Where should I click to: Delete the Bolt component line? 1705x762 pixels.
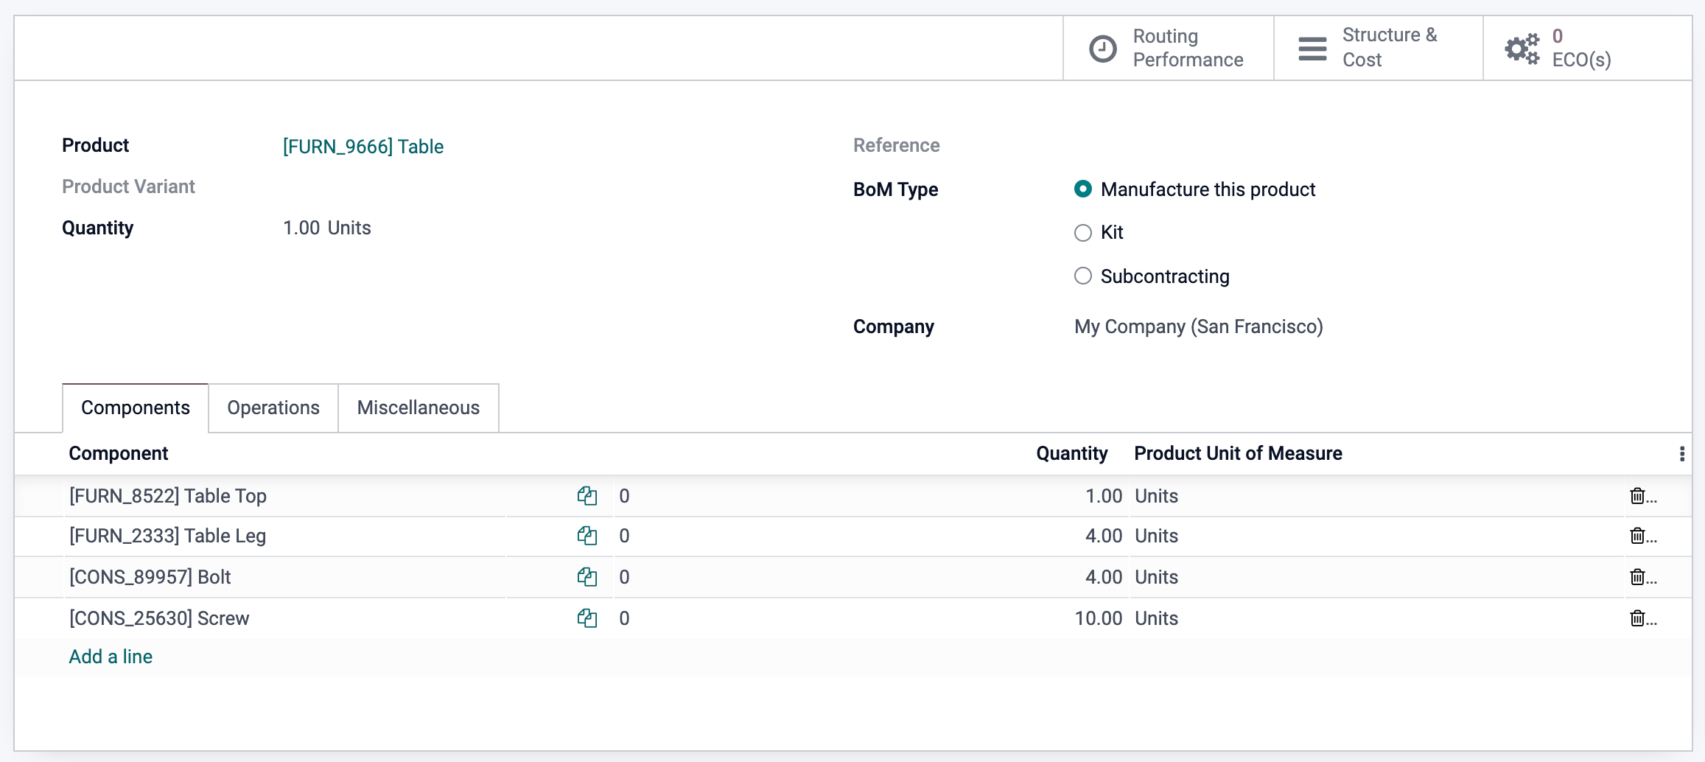point(1637,577)
